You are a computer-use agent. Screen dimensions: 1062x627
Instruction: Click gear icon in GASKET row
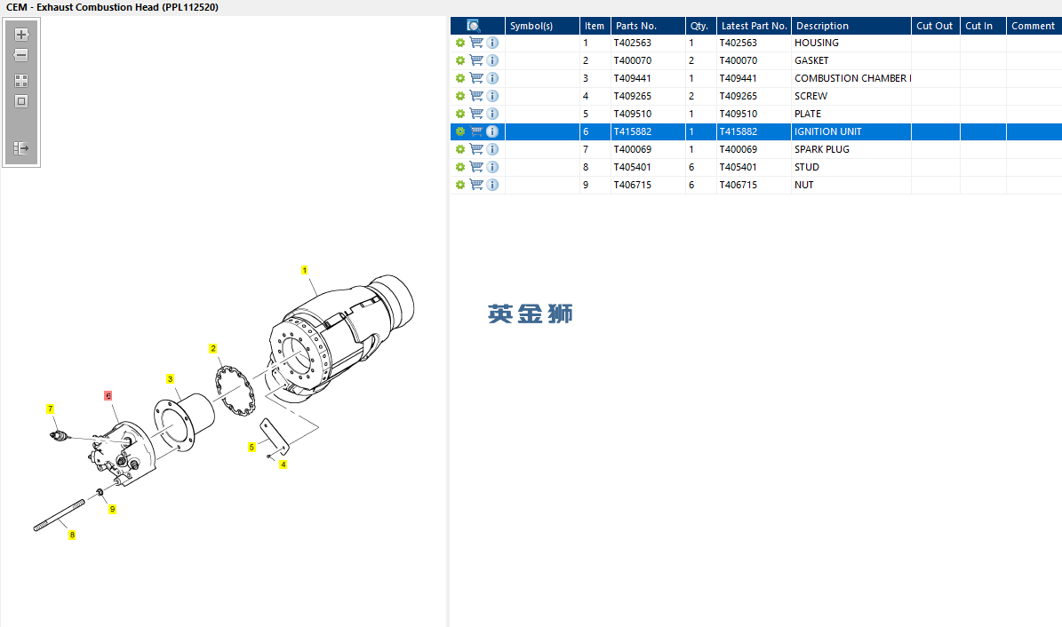point(460,60)
